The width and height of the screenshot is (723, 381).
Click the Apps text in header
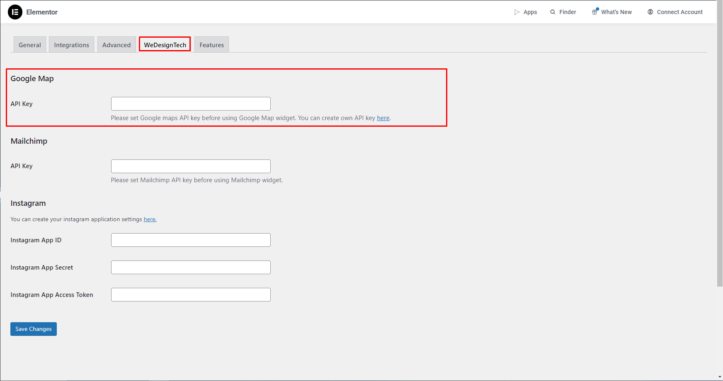point(530,12)
